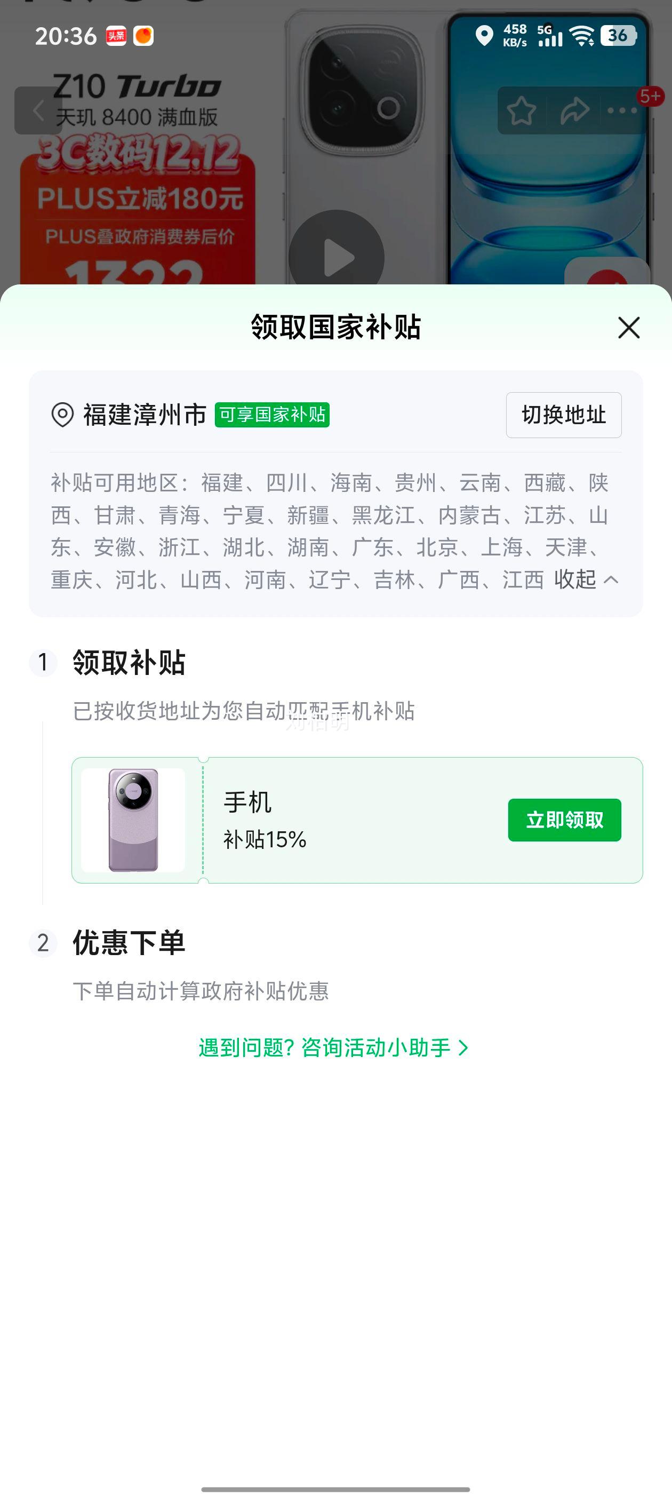The image size is (672, 1494).
Task: Close the 领取国家补贴 popup
Action: (628, 328)
